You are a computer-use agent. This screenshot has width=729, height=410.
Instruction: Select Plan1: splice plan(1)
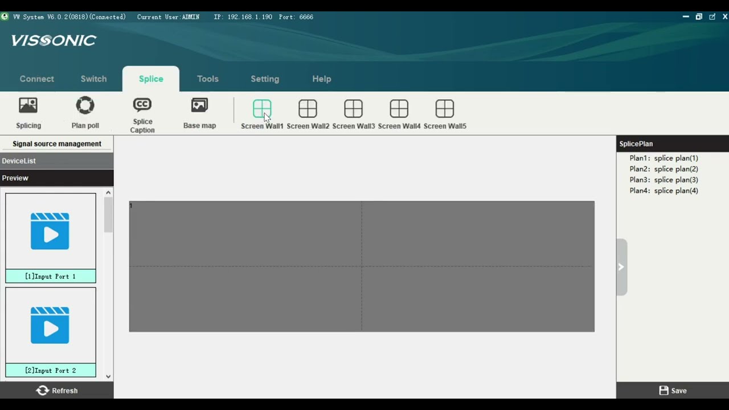(x=664, y=158)
